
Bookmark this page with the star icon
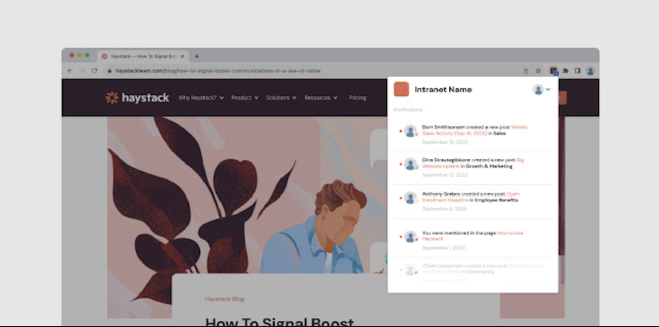point(538,71)
